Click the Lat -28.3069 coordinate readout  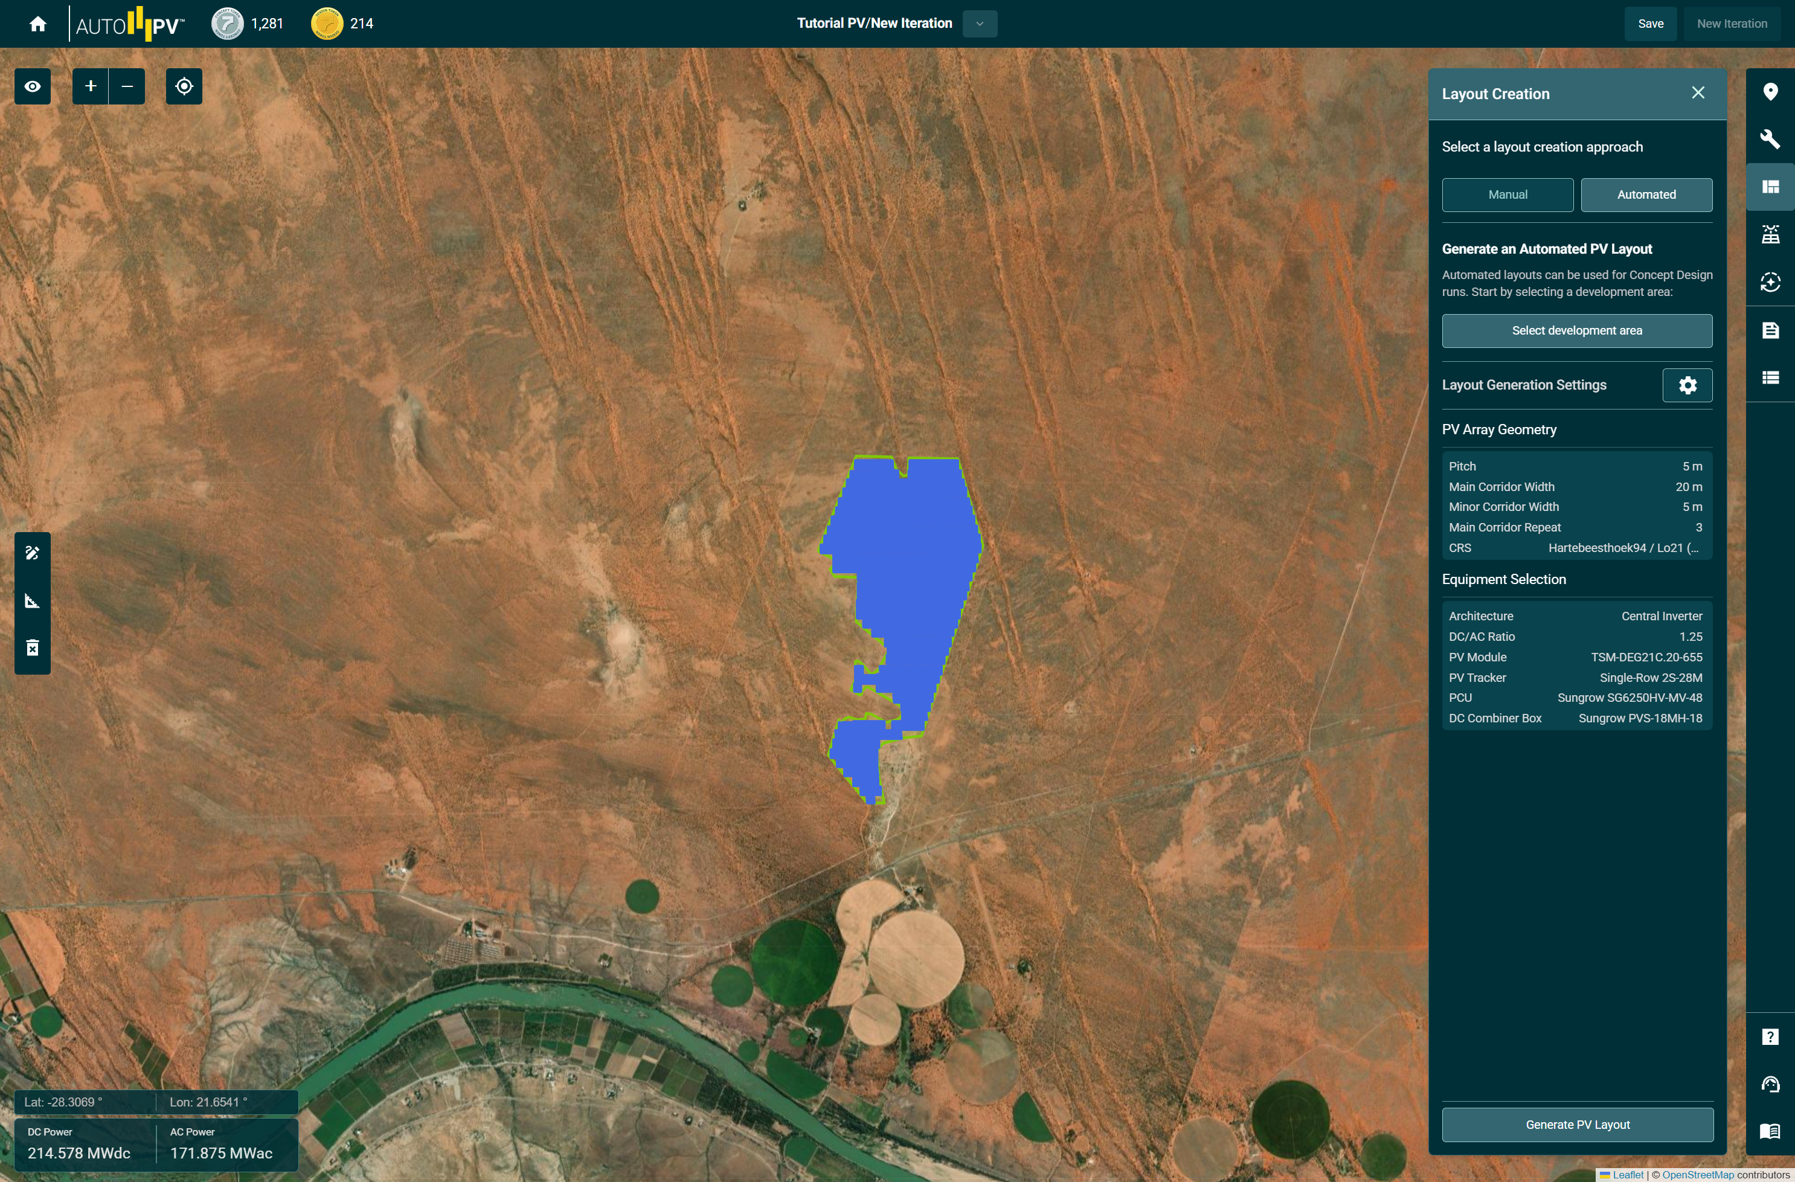tap(63, 1102)
